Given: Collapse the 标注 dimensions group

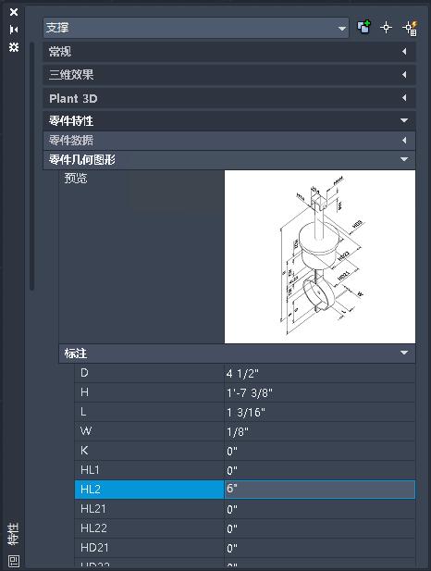Looking at the screenshot, I should tap(237, 354).
